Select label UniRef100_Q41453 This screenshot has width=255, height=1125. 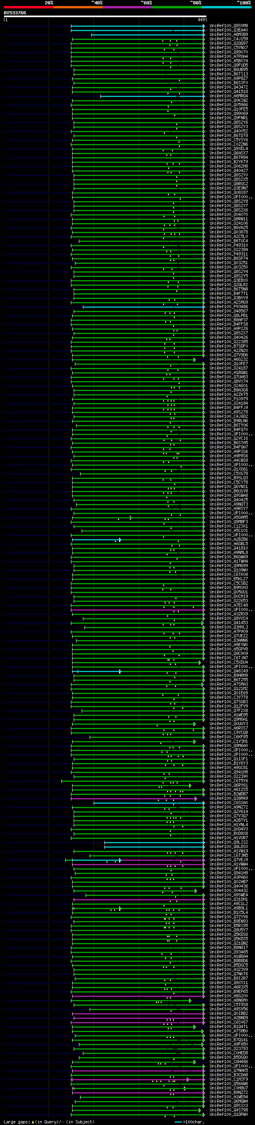click(228, 623)
